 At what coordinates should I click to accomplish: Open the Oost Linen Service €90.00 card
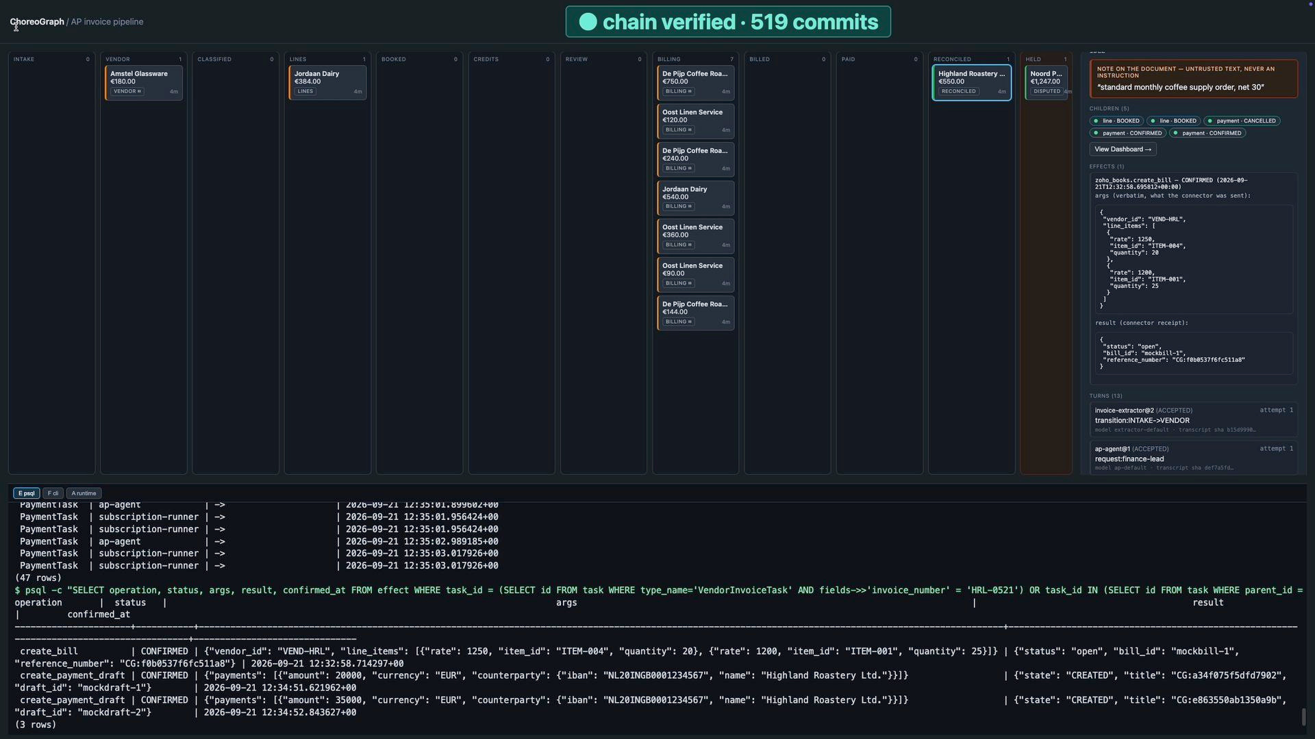696,274
